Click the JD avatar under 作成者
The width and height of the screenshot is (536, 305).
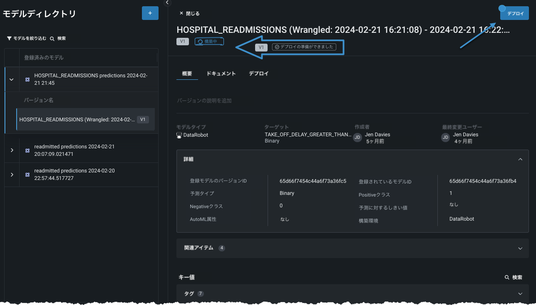click(x=357, y=138)
